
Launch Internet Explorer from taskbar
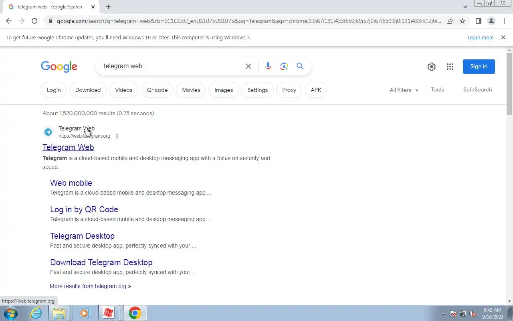click(36, 313)
